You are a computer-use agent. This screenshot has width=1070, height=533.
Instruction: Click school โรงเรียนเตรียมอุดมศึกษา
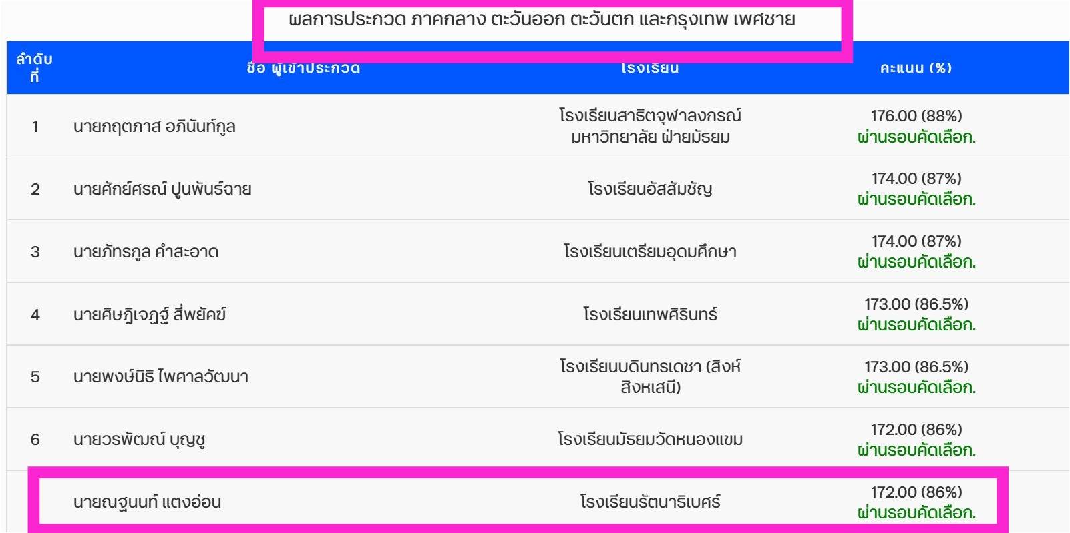point(650,251)
